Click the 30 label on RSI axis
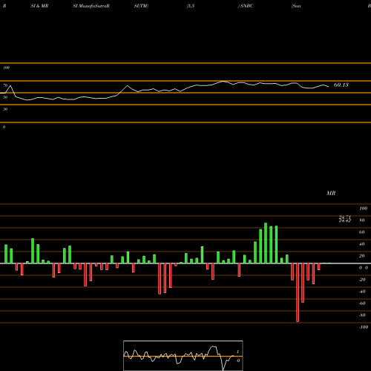The image size is (371, 371). tap(5, 109)
